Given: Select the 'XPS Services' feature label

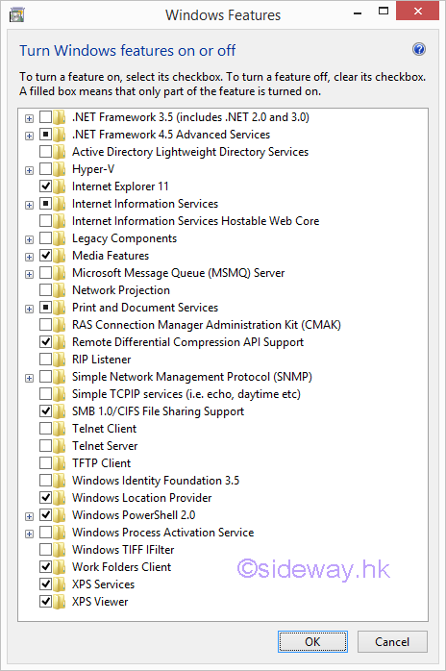Looking at the screenshot, I should click(103, 584).
